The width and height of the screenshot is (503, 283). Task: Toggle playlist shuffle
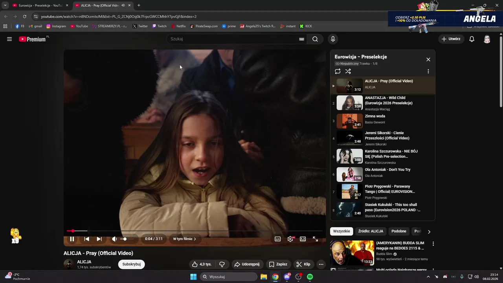point(348,71)
